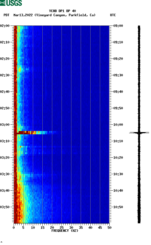Click the 15 Hz frequency tick label
151x245 pixels.
(x=42, y=228)
